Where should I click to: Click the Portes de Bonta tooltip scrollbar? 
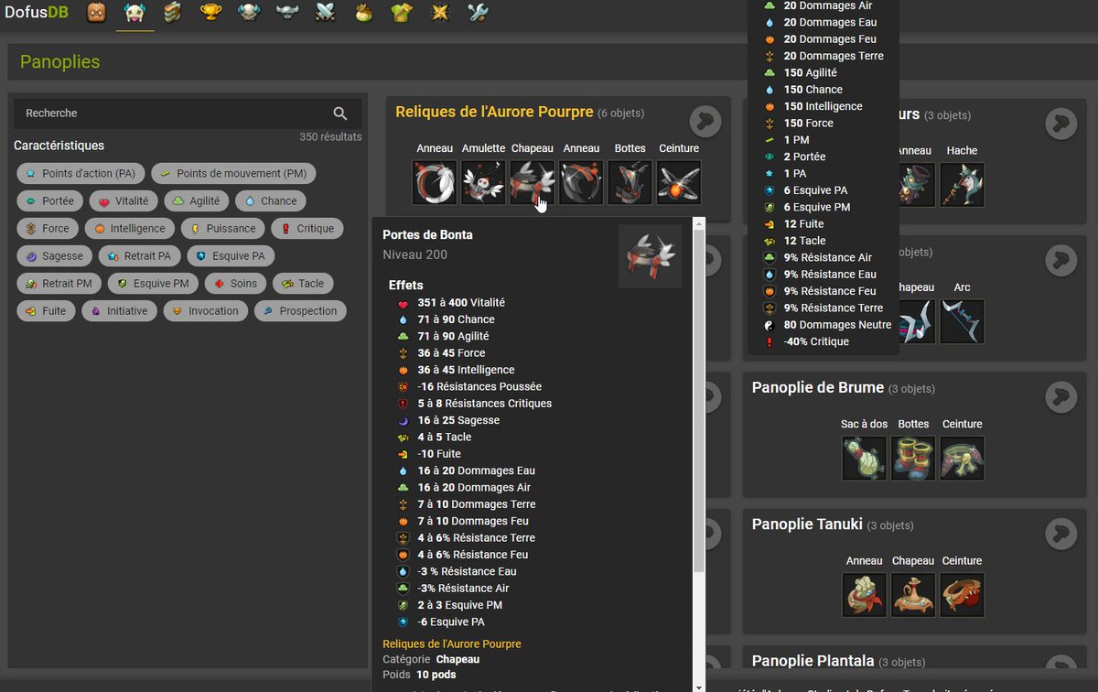699,403
